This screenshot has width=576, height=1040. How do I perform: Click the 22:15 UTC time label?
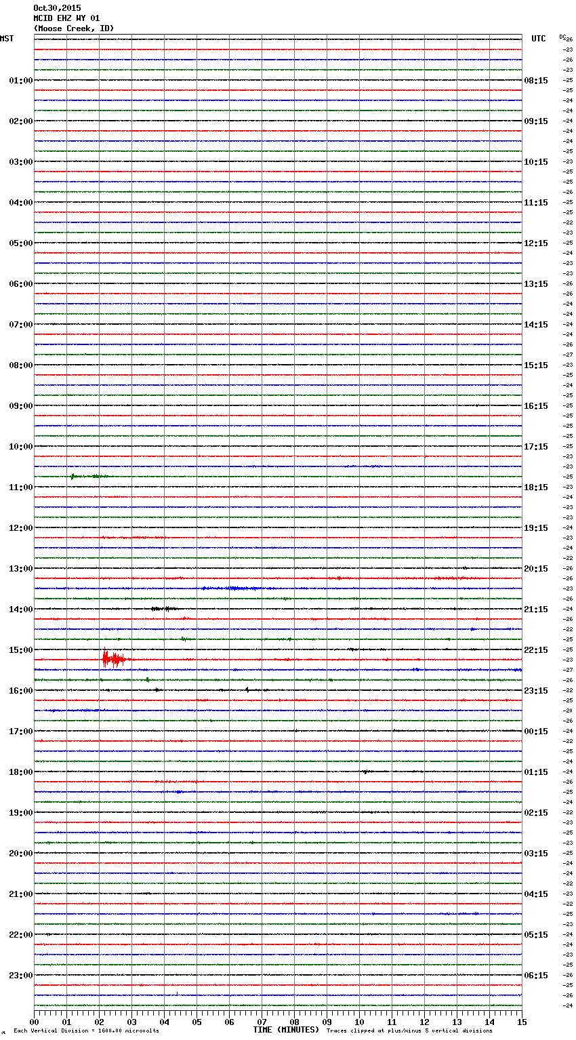(x=536, y=650)
